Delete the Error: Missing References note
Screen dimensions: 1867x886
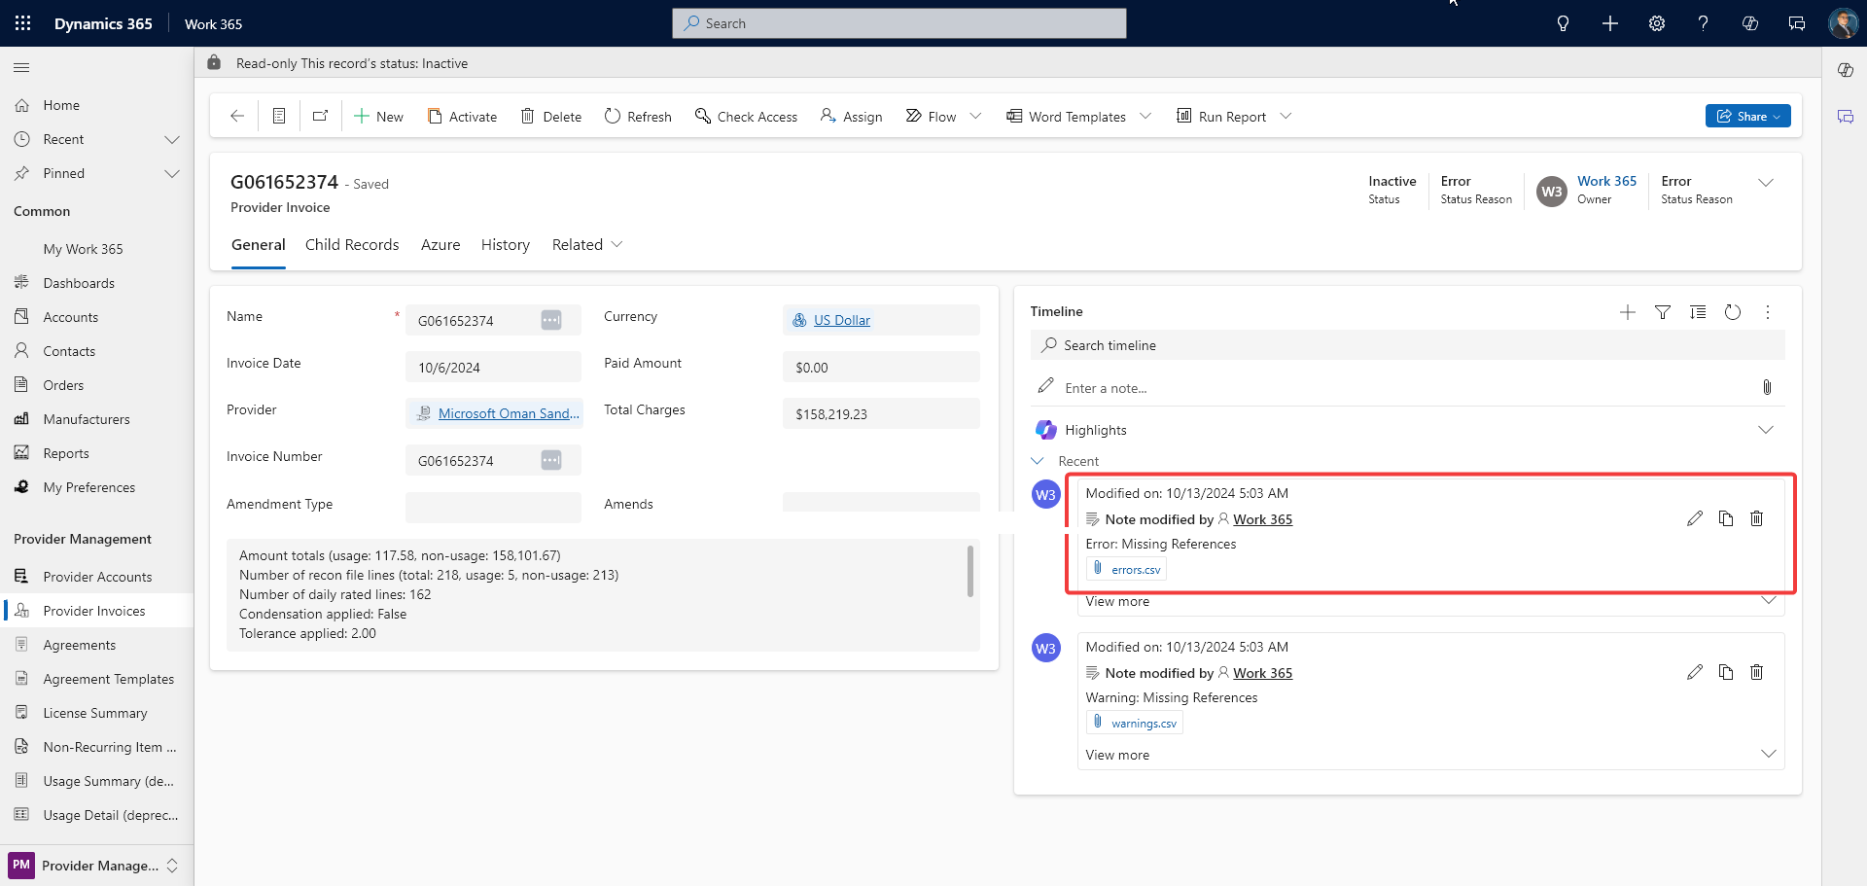coord(1756,518)
